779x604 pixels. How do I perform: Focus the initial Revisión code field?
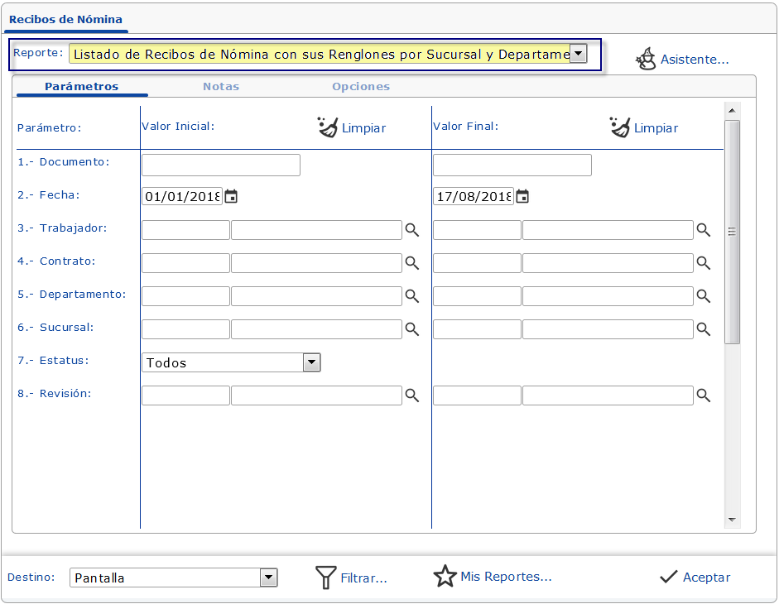coord(185,395)
